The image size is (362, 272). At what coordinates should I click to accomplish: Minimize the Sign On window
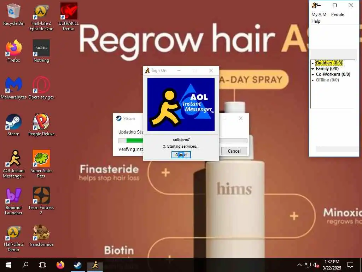click(x=179, y=70)
